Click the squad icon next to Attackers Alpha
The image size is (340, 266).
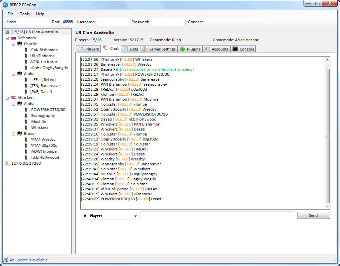pos(20,104)
